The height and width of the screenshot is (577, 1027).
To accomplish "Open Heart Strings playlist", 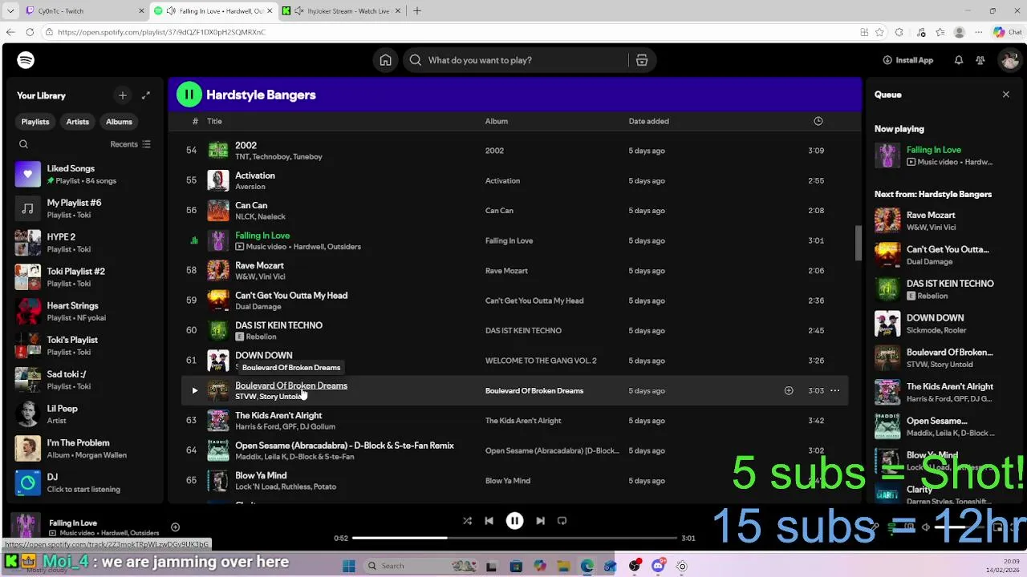I will coord(86,311).
